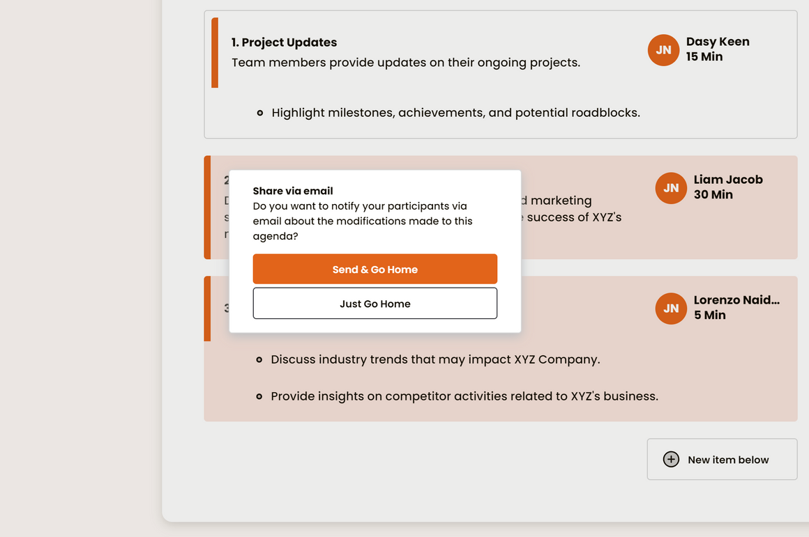Click the presenter name Dasy Keen

[x=718, y=42]
